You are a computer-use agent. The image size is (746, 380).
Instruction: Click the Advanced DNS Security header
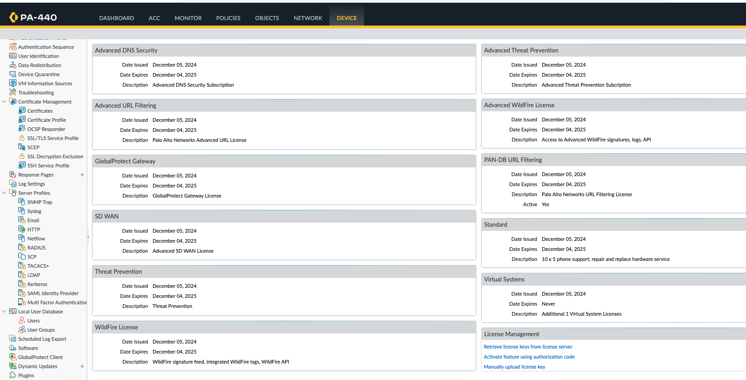point(284,50)
